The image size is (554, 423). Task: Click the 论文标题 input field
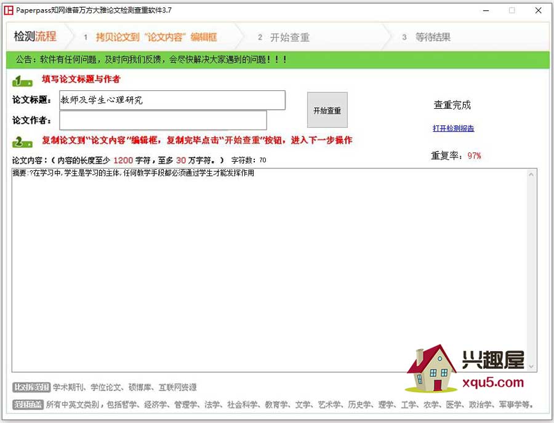coord(172,100)
